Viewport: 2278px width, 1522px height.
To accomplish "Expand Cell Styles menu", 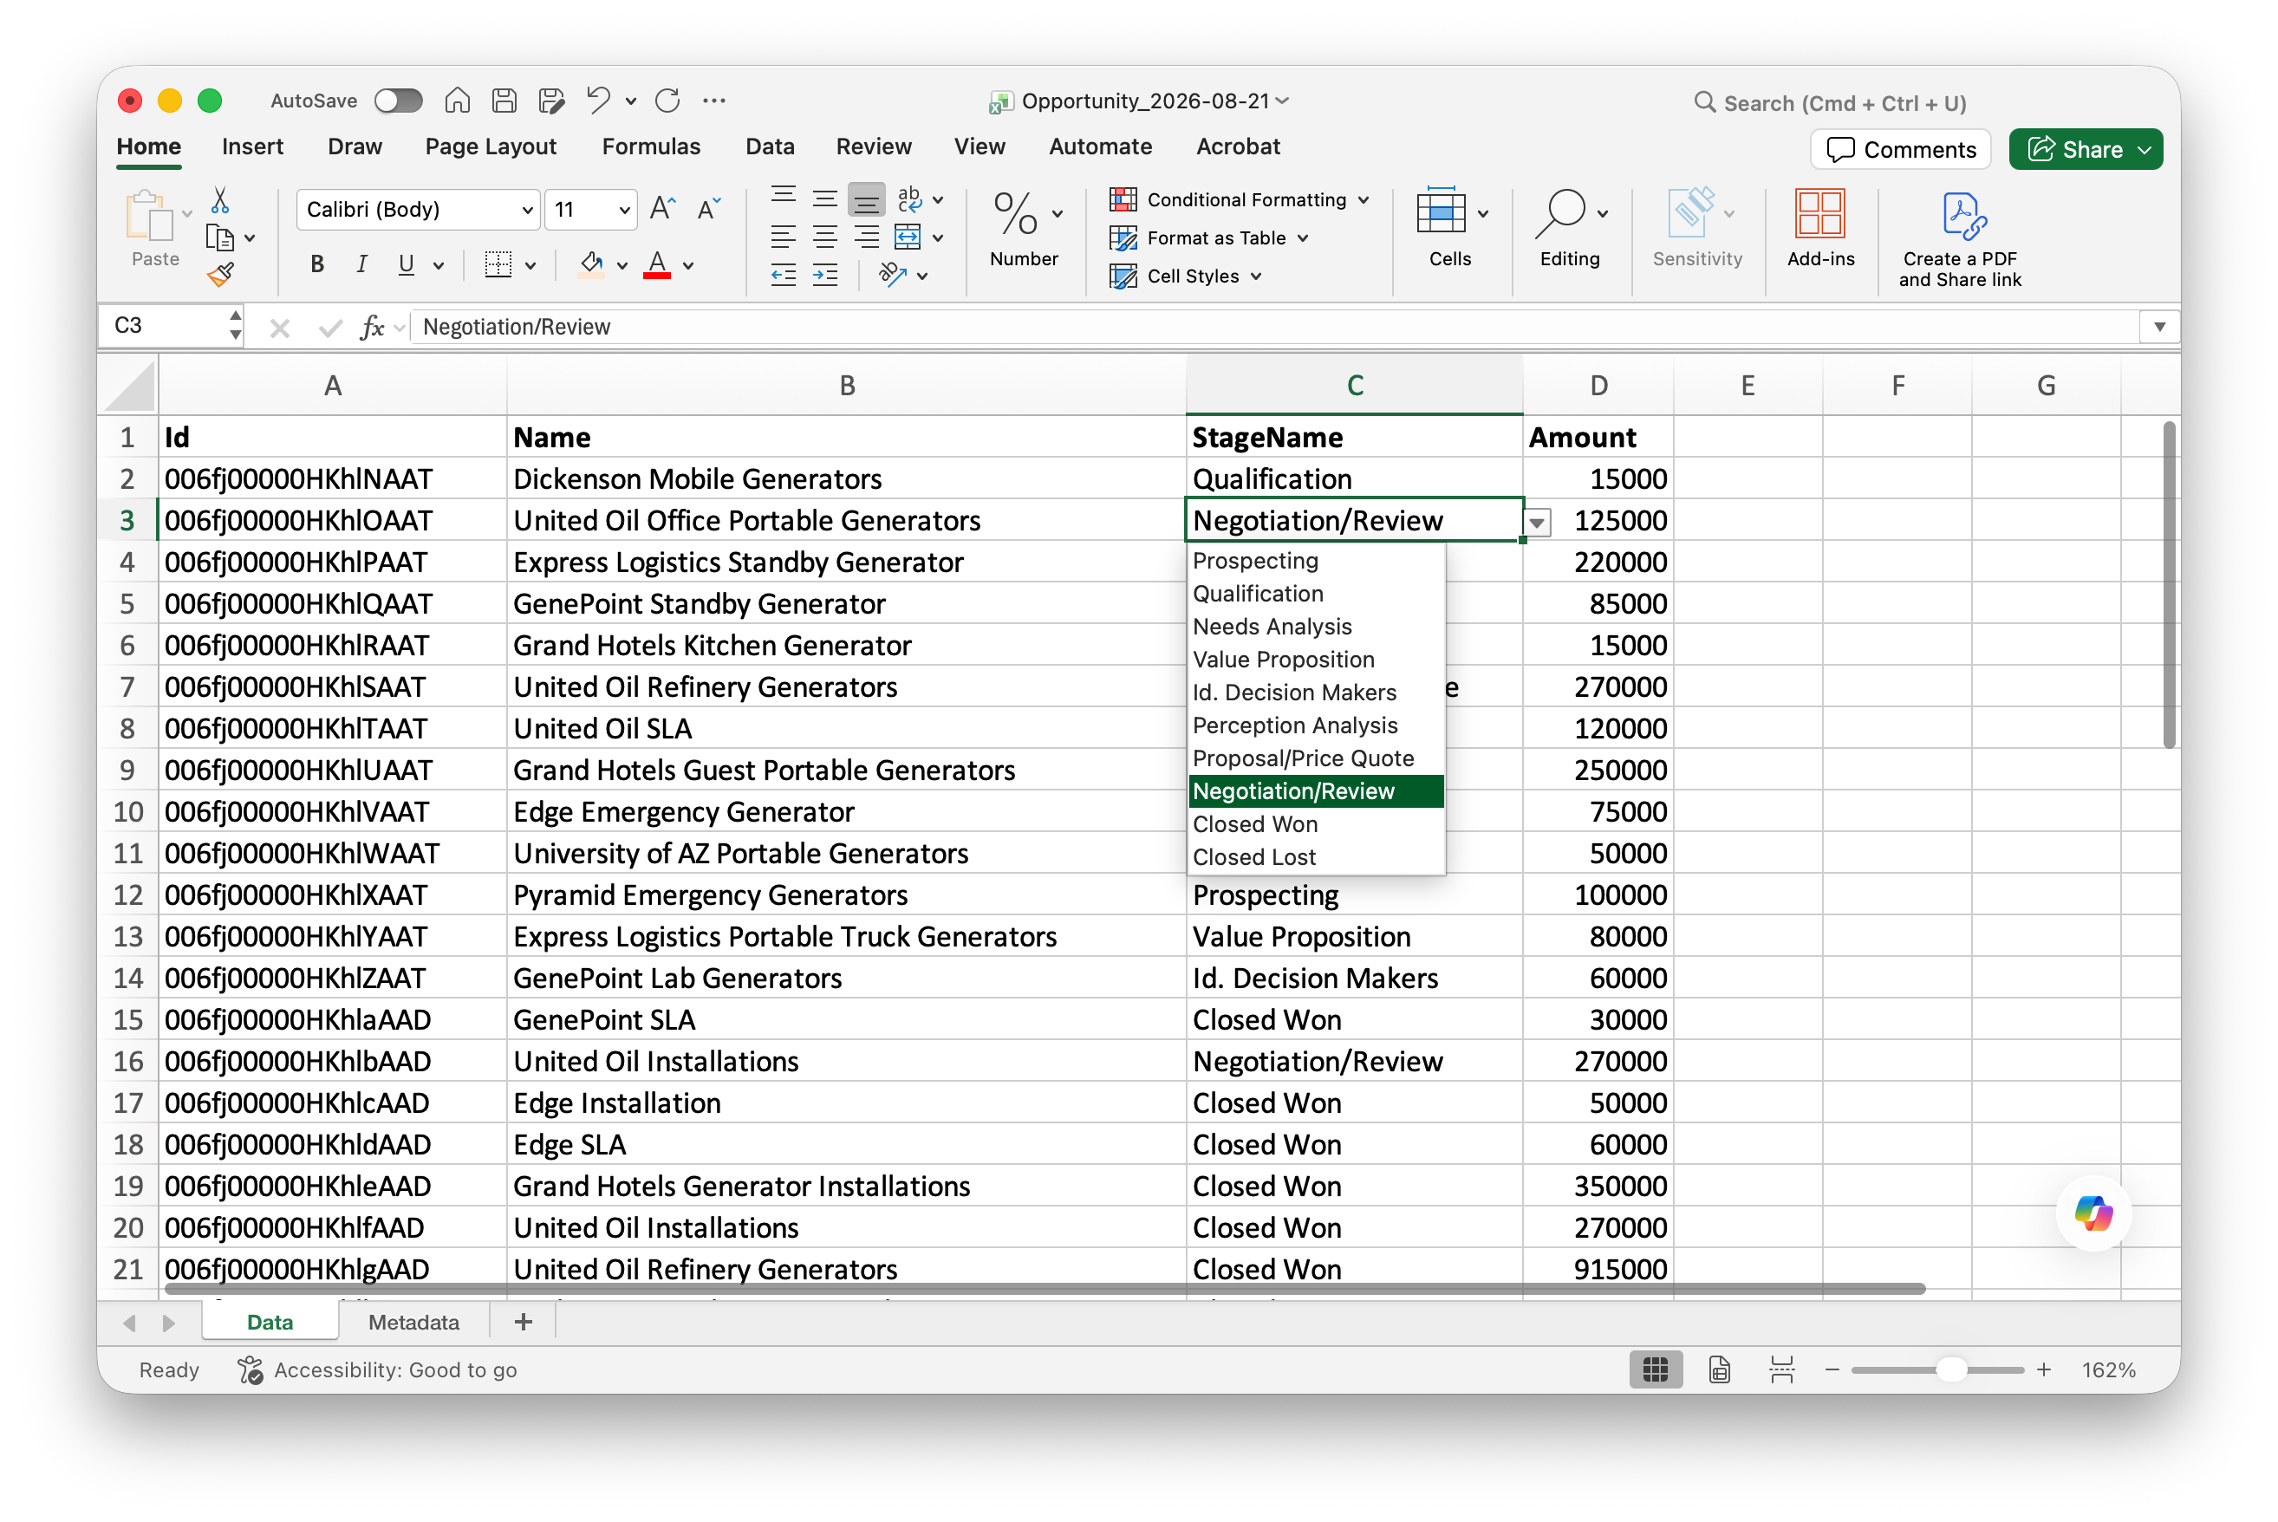I will tap(1257, 276).
